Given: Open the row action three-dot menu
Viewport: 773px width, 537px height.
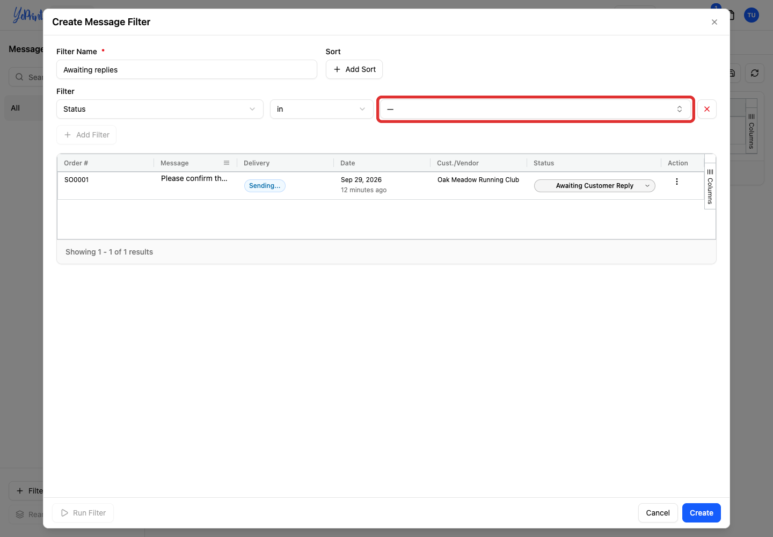Looking at the screenshot, I should tap(677, 182).
